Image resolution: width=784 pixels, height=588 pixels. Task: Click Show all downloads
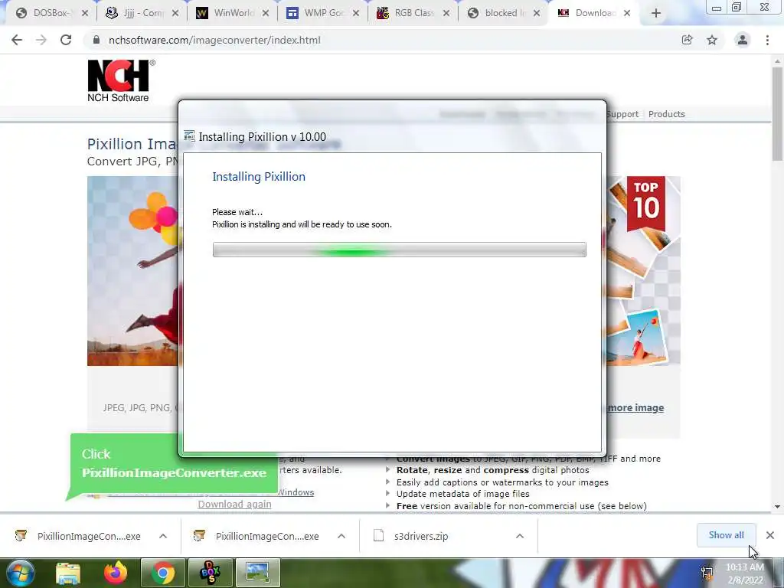click(726, 535)
